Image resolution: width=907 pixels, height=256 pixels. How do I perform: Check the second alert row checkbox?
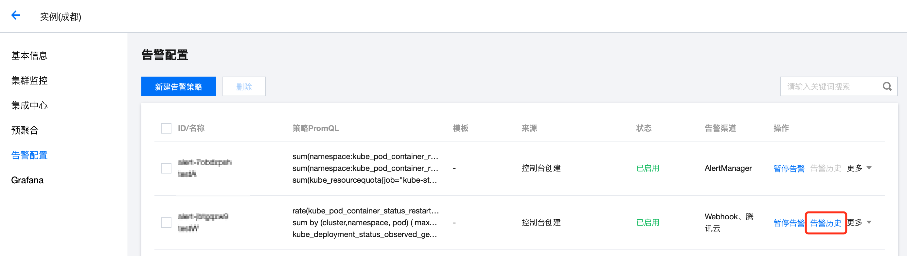pyautogui.click(x=166, y=223)
